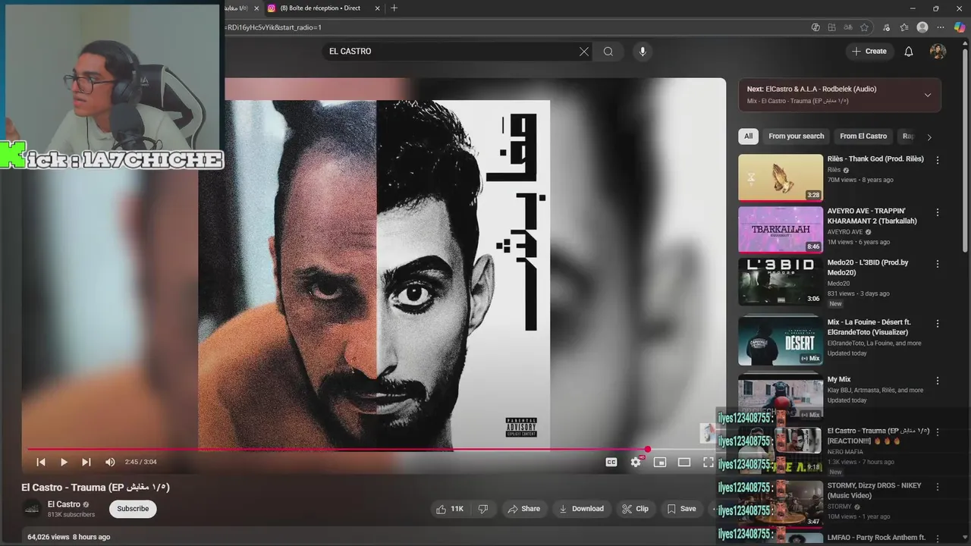
Task: Open the AVEYRO AVE channel name
Action: coord(845,232)
